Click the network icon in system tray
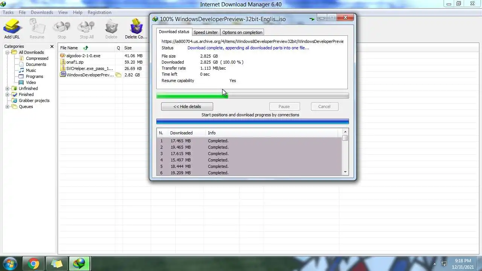 [x=444, y=264]
